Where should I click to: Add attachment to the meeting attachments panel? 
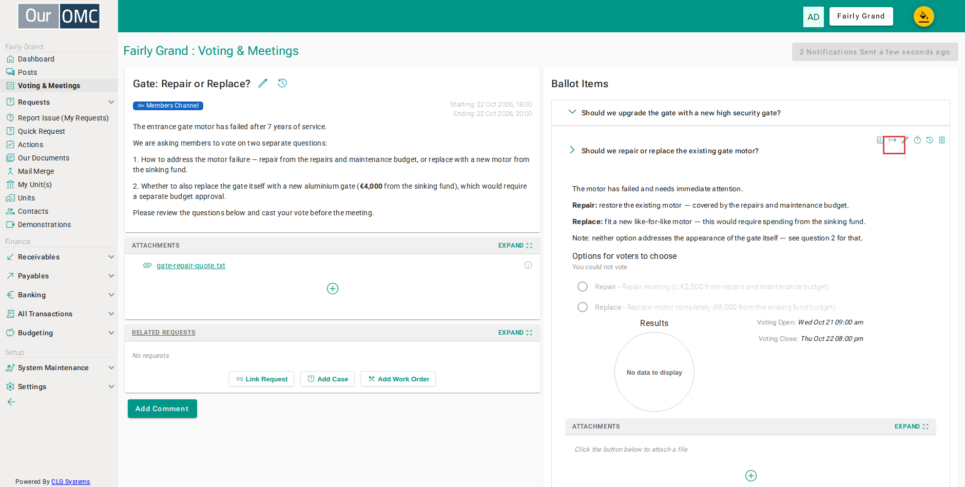(x=333, y=289)
